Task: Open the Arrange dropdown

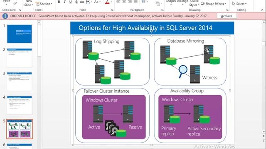Action: pos(182,5)
